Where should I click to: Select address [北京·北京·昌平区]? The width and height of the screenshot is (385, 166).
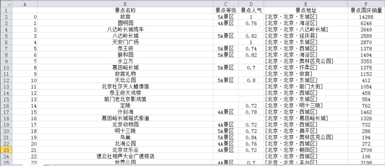click(306, 131)
